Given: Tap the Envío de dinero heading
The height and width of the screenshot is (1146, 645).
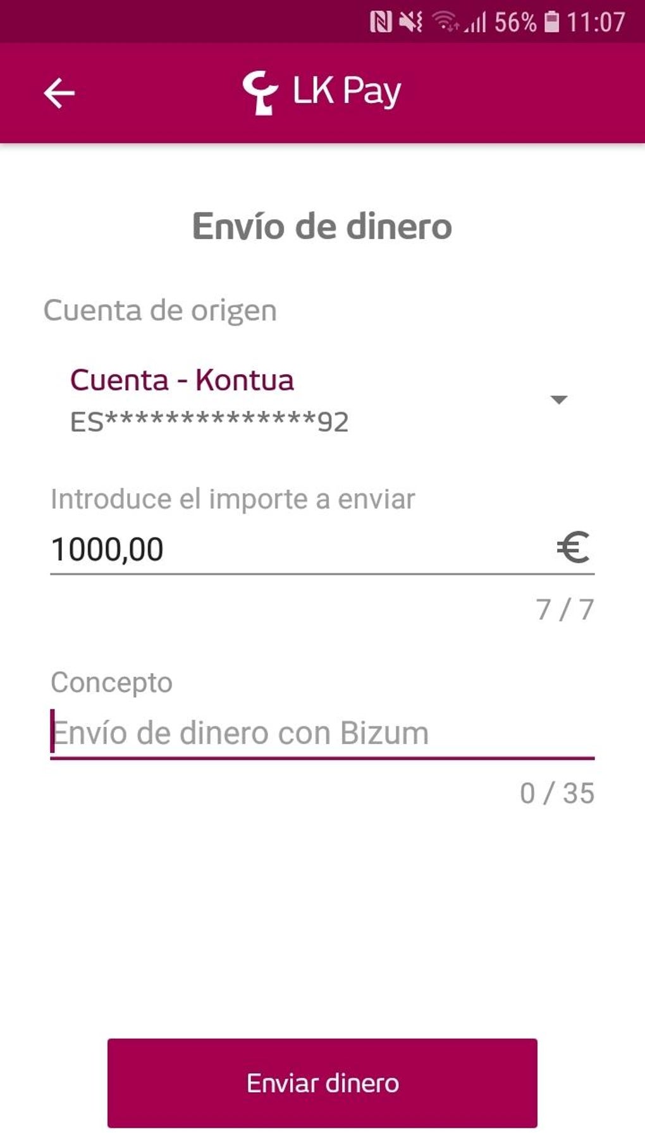Looking at the screenshot, I should [x=322, y=226].
